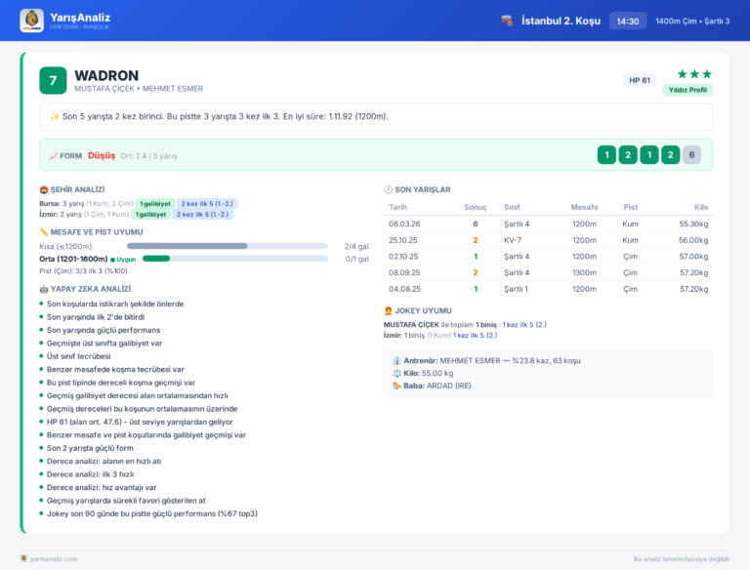Click the race flag icon beside İstanbul 2. Koşu
The height and width of the screenshot is (570, 750).
pos(507,20)
